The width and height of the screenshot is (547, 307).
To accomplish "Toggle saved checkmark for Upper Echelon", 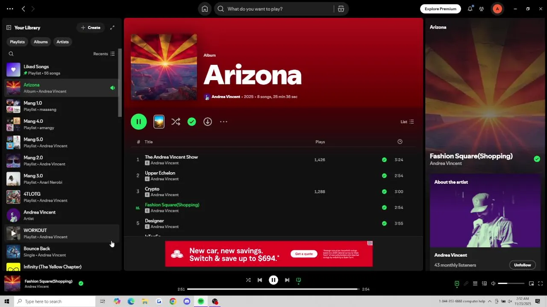I will tap(384, 176).
